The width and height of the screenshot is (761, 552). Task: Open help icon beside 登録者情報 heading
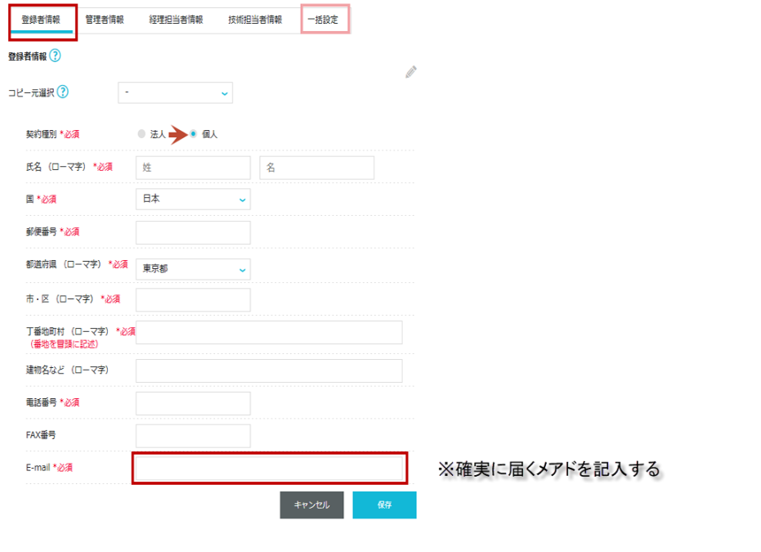click(x=56, y=56)
